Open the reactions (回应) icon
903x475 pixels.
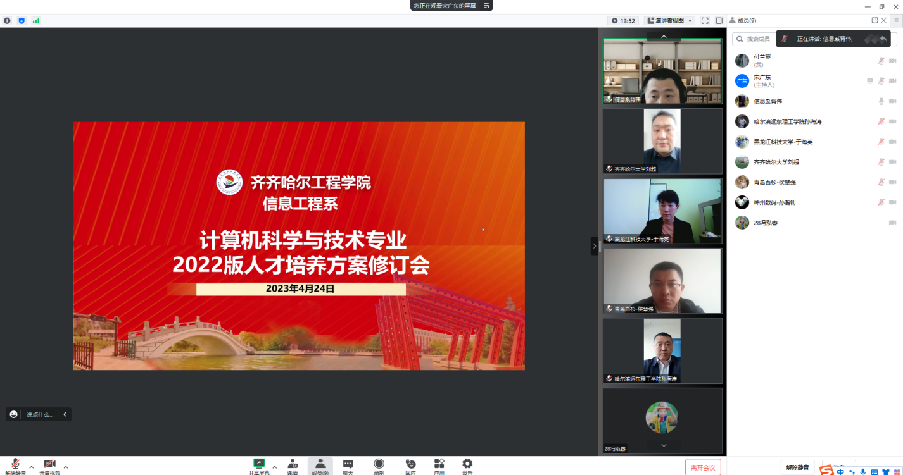pos(410,466)
